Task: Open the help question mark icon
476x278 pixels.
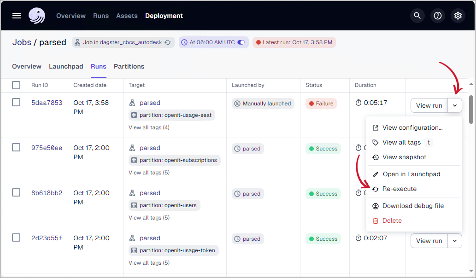Action: click(438, 16)
